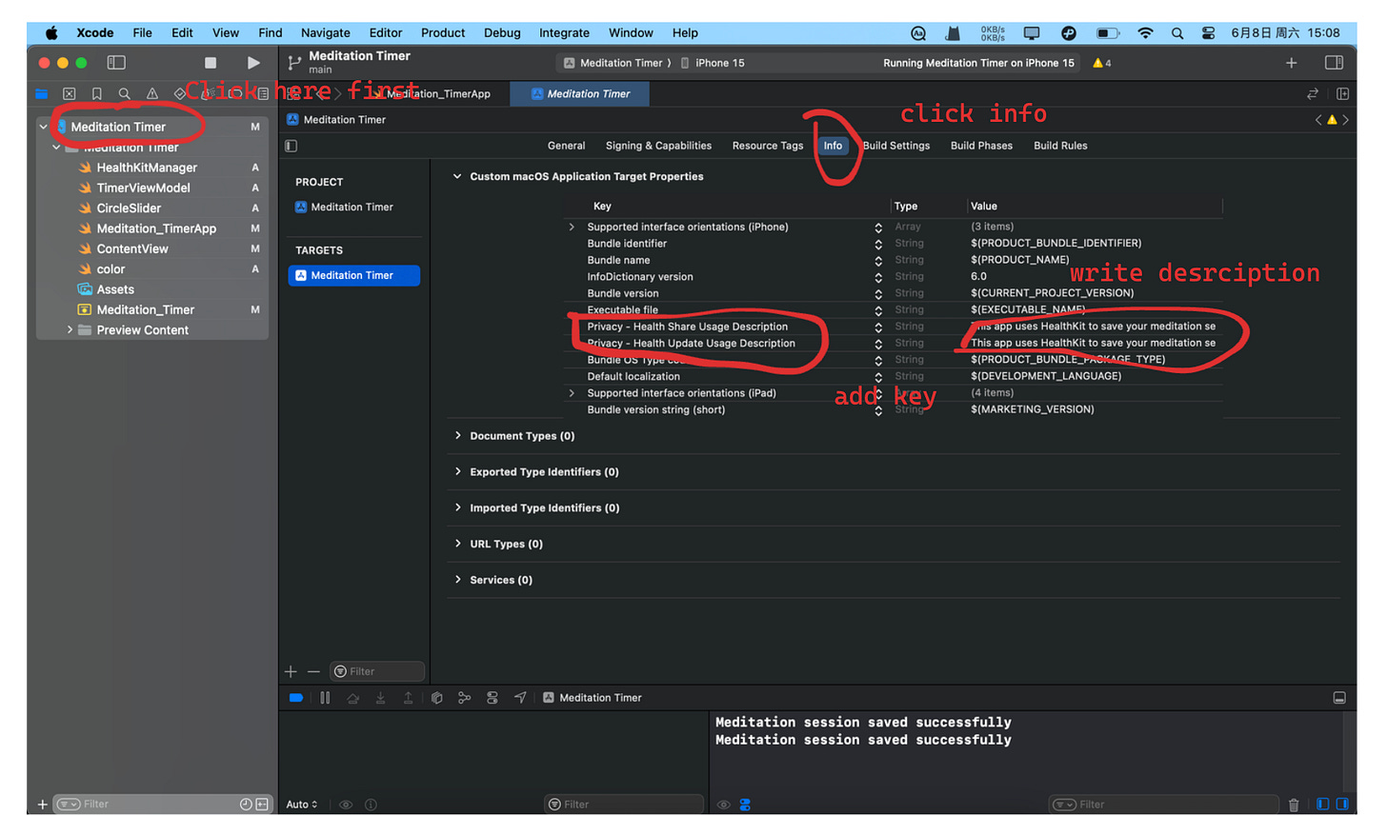Switch to General tab
The width and height of the screenshot is (1387, 834).
pyautogui.click(x=566, y=146)
